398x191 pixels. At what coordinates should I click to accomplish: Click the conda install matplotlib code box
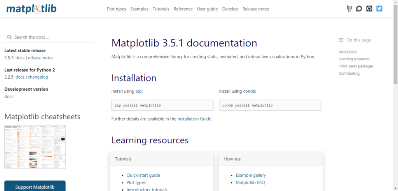coord(270,105)
